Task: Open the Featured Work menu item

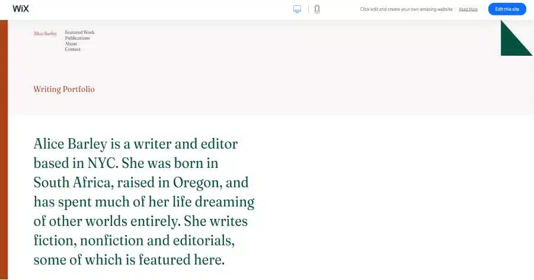Action: pyautogui.click(x=79, y=32)
